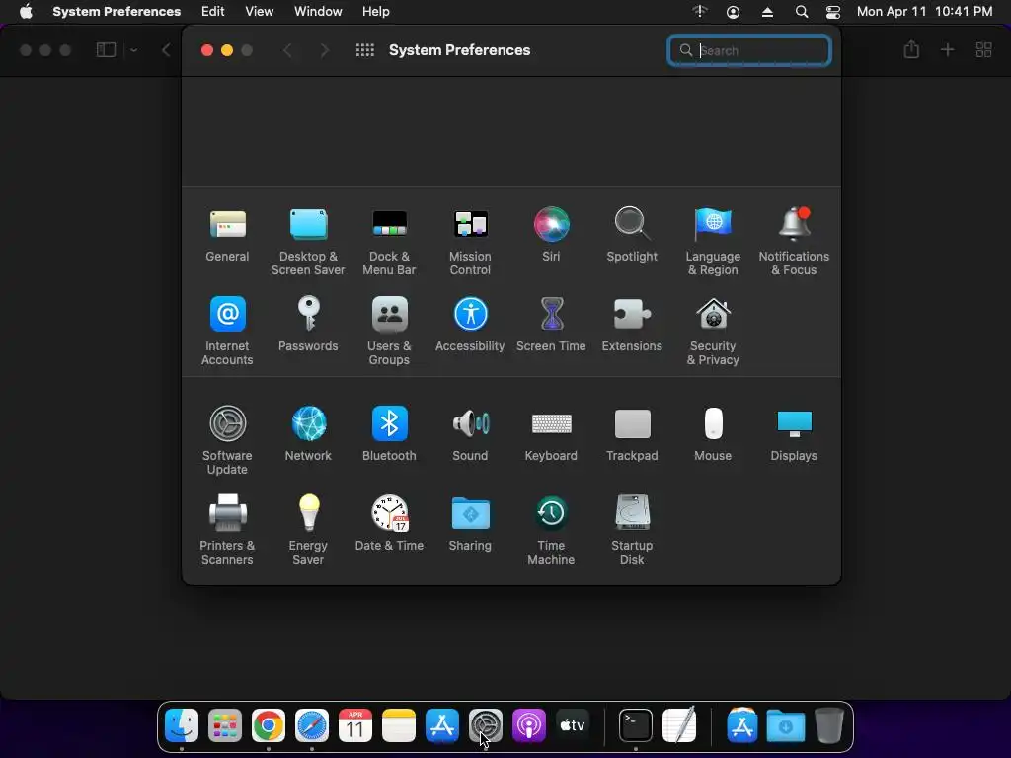The height and width of the screenshot is (758, 1011).
Task: Open Spotlight search in the menu bar
Action: click(x=802, y=12)
